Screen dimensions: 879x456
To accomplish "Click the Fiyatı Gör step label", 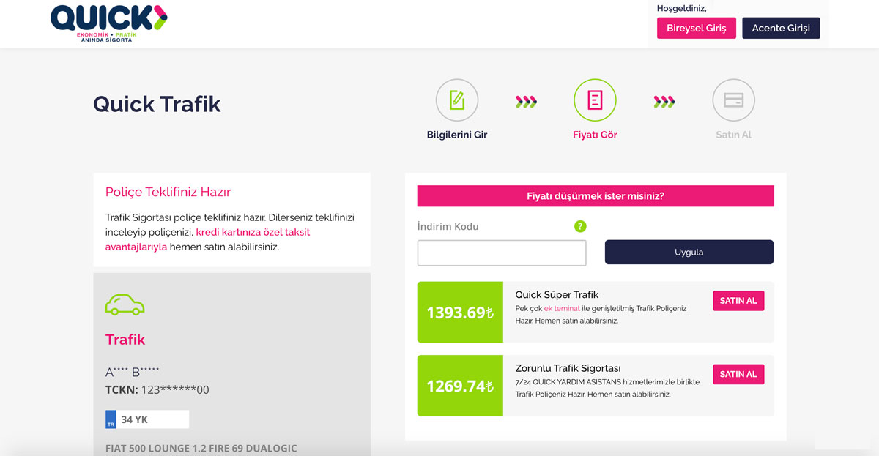I will tap(595, 135).
